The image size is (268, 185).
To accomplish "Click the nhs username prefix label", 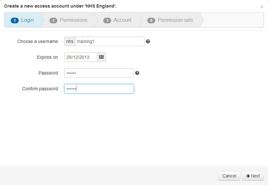I will pos(69,41).
